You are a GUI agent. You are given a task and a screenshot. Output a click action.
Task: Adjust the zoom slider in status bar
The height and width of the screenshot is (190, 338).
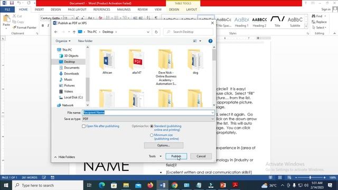tap(310, 177)
